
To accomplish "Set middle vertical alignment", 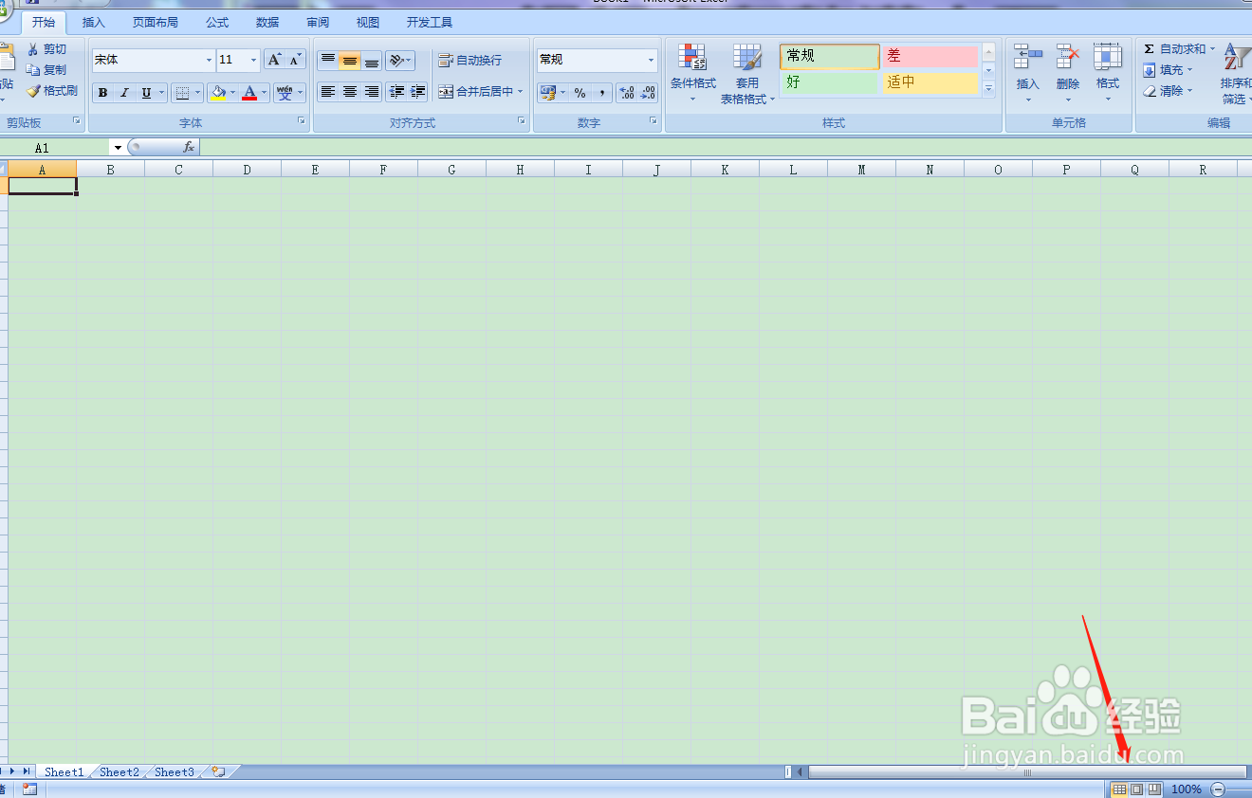I will 350,61.
